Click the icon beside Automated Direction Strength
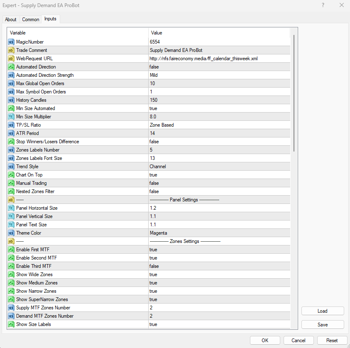The image size is (350, 348). [x=11, y=75]
